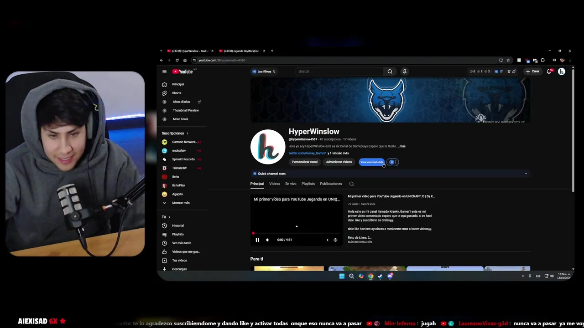Bookmark this page with star icon
The image size is (584, 328).
coord(508,60)
